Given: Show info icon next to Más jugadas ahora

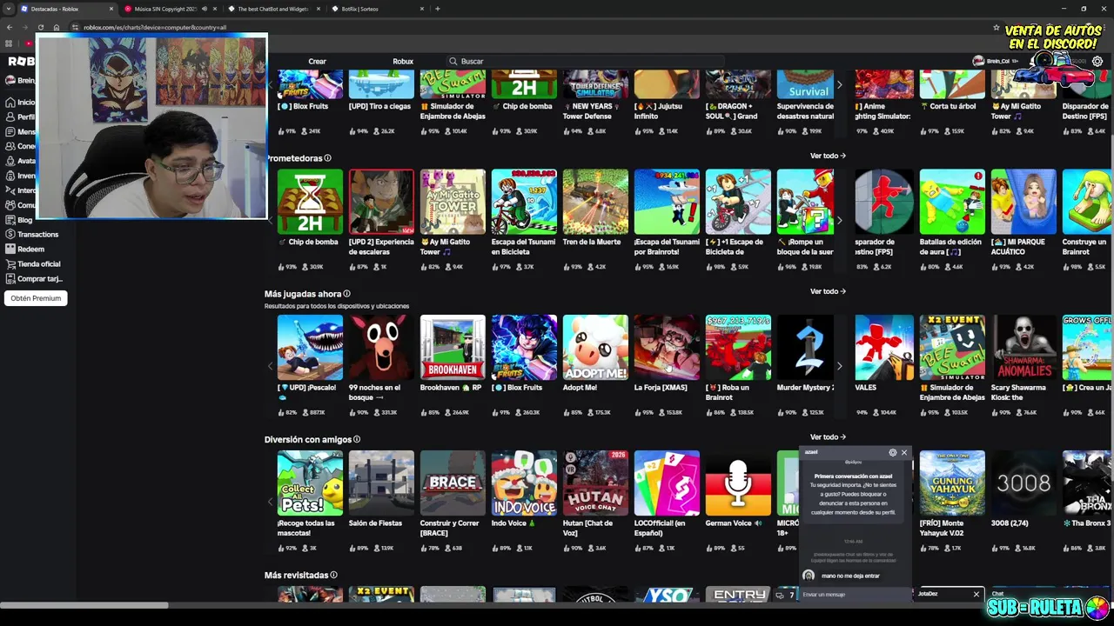Looking at the screenshot, I should coord(346,294).
